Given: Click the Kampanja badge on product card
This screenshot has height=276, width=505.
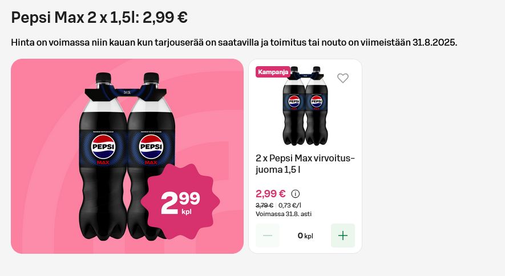Looking at the screenshot, I should 273,72.
